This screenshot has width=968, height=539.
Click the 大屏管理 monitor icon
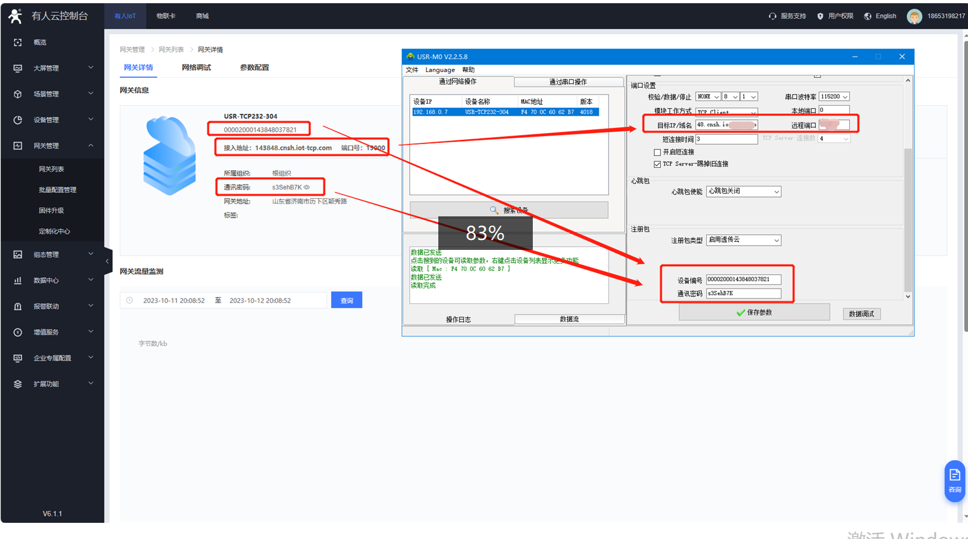point(17,68)
